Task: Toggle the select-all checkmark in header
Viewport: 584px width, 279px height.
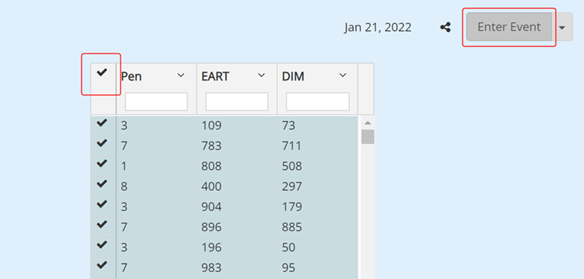Action: 102,72
